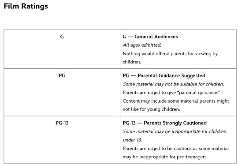Click 'Content may include some material' line
The height and width of the screenshot is (164, 238).
(176, 101)
